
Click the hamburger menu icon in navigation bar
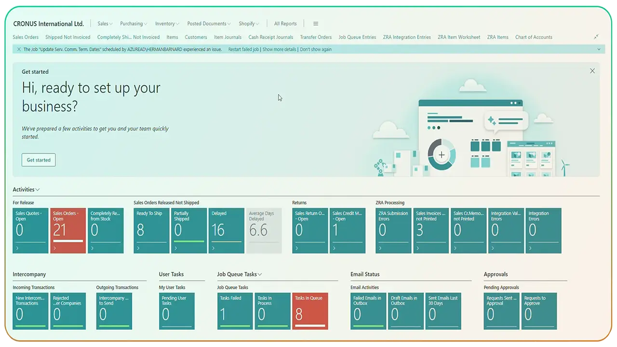pyautogui.click(x=316, y=24)
